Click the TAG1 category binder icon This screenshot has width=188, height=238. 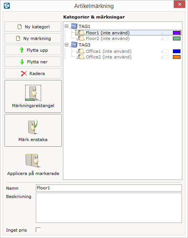[74, 26]
